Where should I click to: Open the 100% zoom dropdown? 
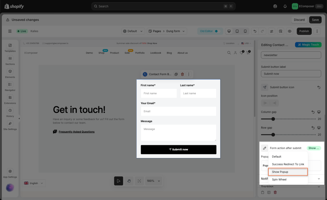click(x=153, y=181)
